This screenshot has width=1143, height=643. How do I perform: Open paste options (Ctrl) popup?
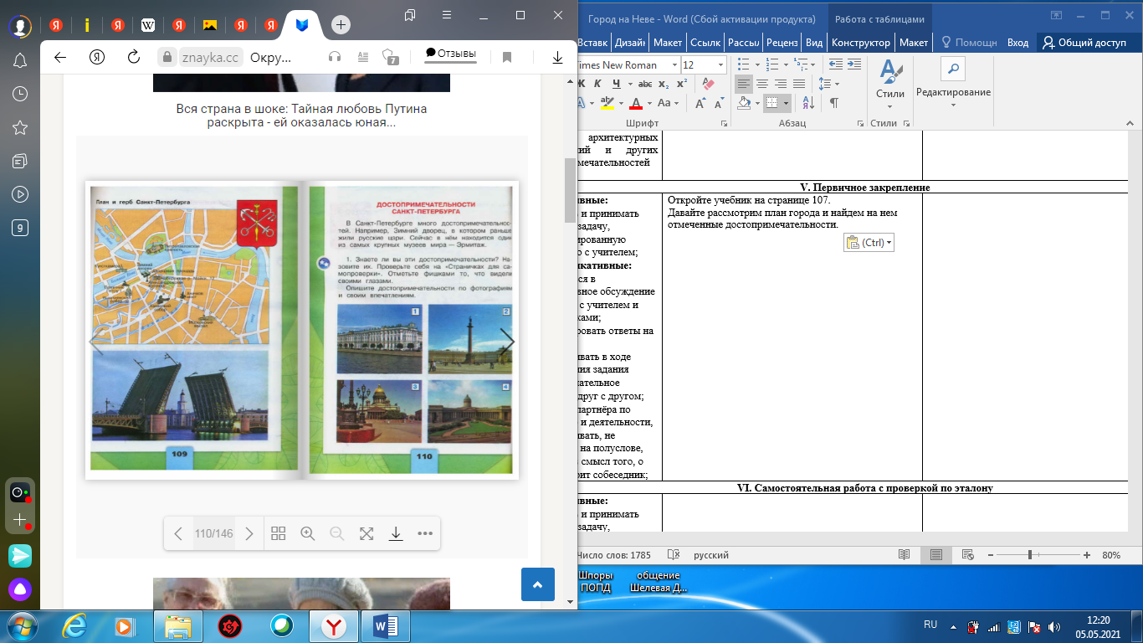click(869, 242)
